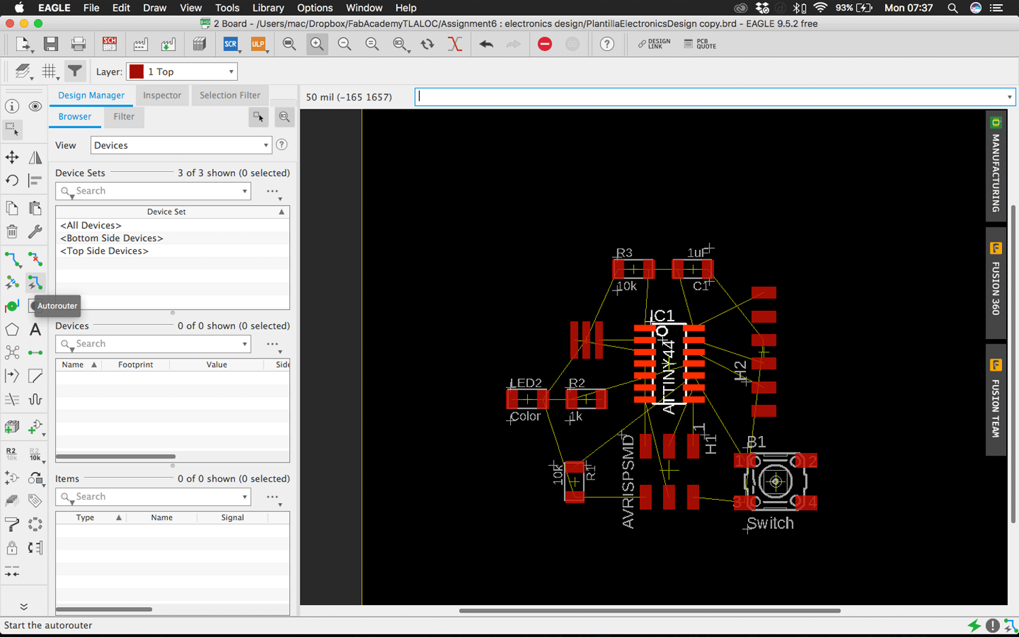Screen dimensions: 1019x637
Task: Click the board canvas horizontal scrollbar
Action: 649,611
